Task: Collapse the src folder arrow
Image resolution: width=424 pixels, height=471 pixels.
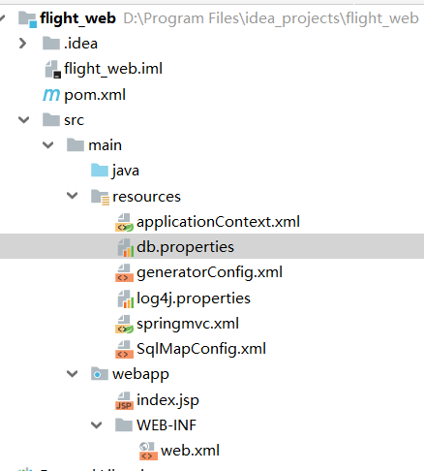Action: coord(24,120)
